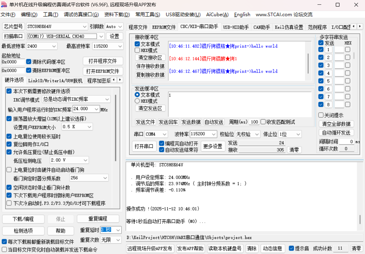Enable 收发匹配测试 next to 周期(ms)
365x254 pixels.
point(263,122)
